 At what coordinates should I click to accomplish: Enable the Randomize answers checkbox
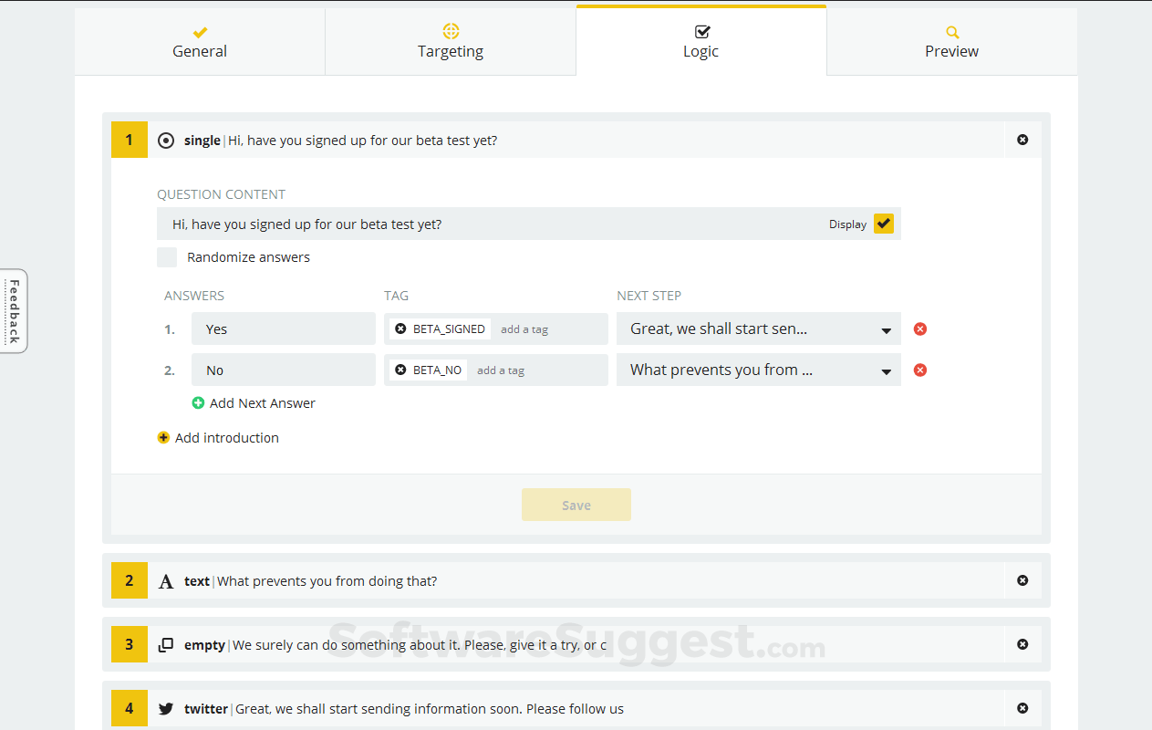coord(167,257)
